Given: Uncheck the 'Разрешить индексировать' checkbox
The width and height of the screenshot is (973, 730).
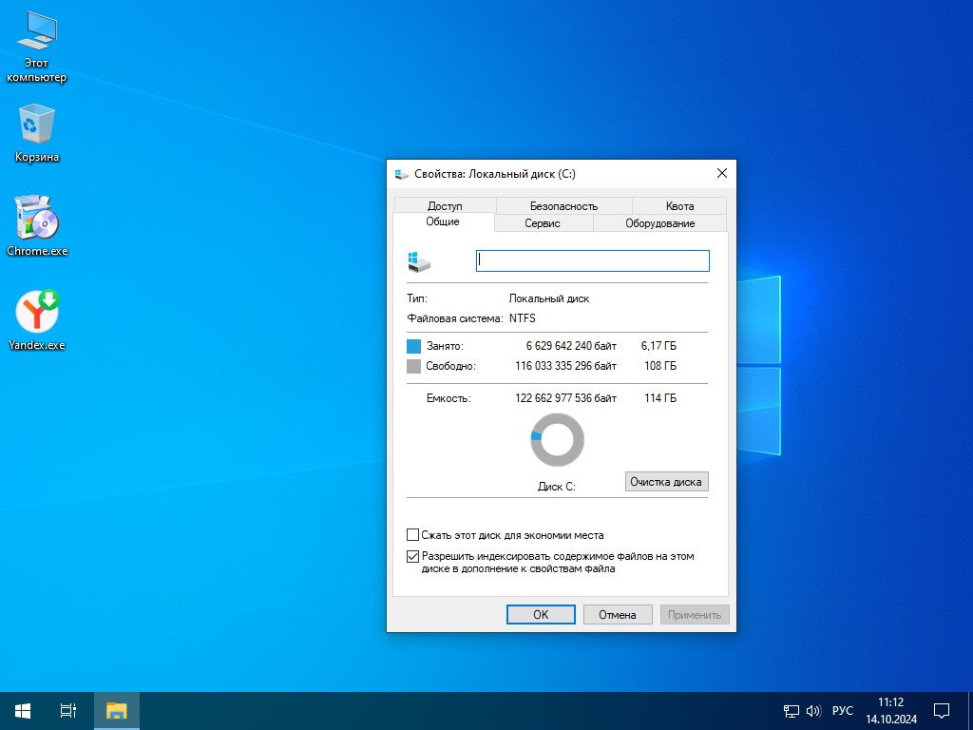Looking at the screenshot, I should click(x=412, y=556).
